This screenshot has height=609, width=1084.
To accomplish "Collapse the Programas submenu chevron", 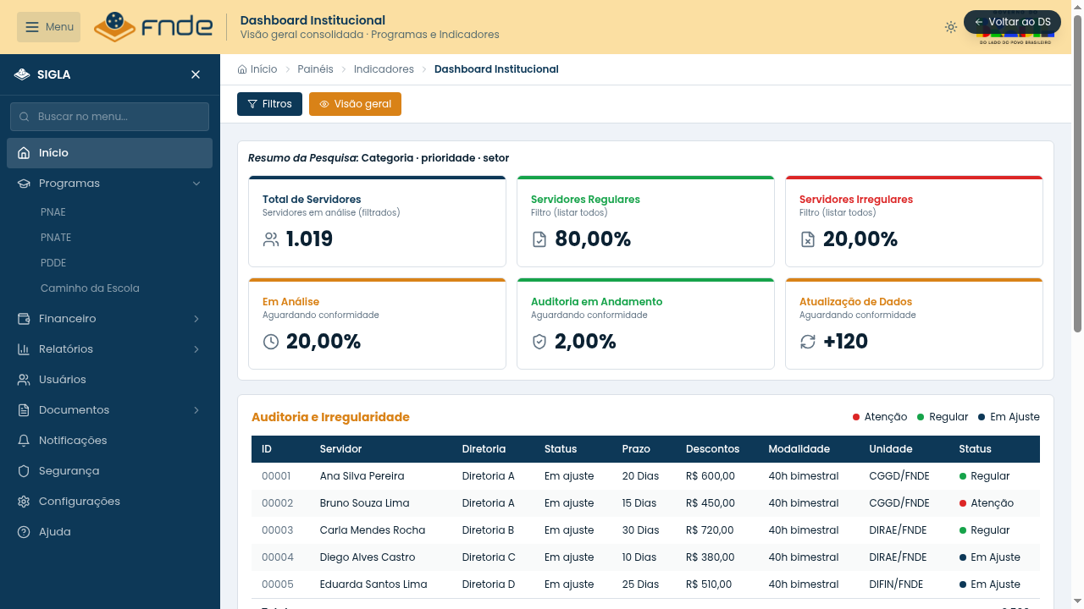I will [x=196, y=184].
